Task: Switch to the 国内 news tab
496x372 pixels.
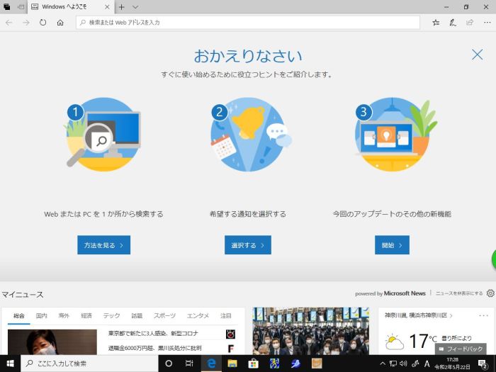Action: pos(42,315)
